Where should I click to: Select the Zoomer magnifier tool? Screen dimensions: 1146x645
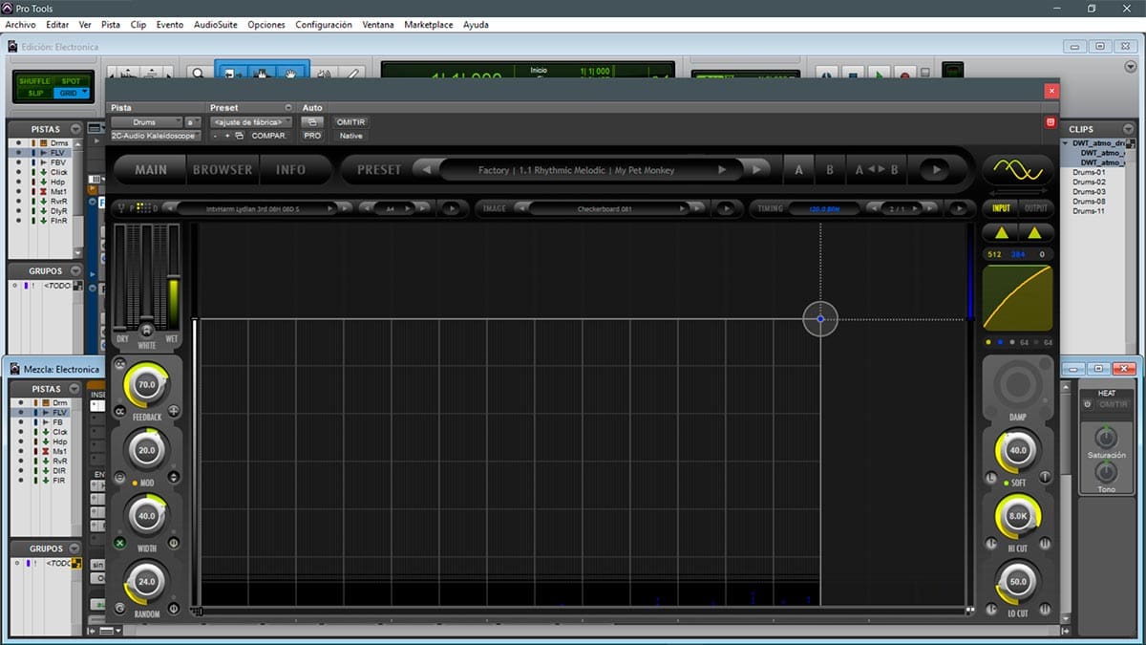(198, 73)
